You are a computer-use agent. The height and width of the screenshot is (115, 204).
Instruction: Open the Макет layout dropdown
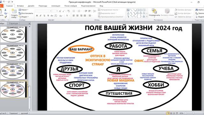click(x=23, y=10)
